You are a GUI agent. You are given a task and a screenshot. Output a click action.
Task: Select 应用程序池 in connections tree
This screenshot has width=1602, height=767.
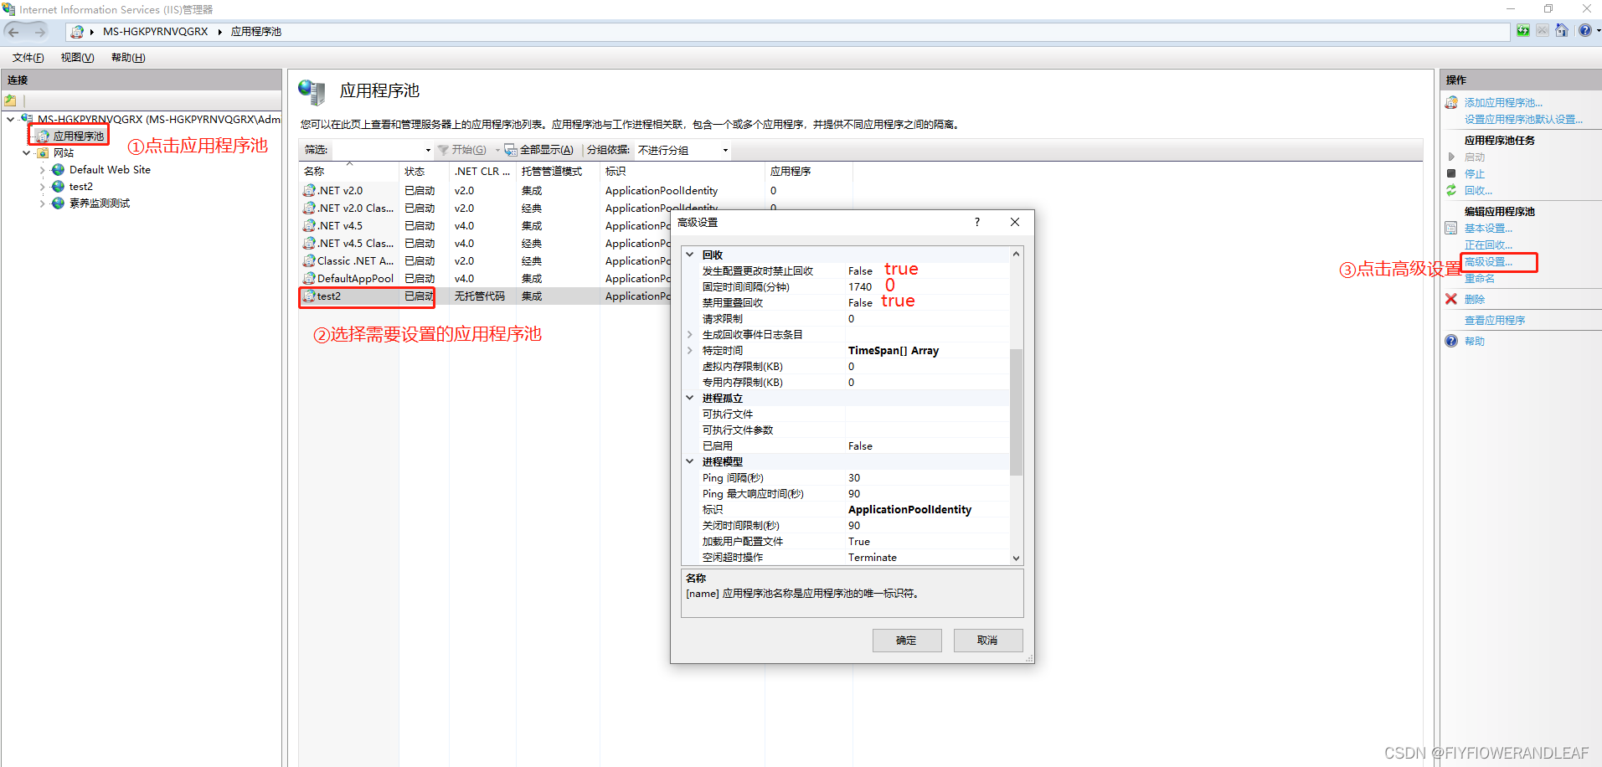pyautogui.click(x=79, y=136)
